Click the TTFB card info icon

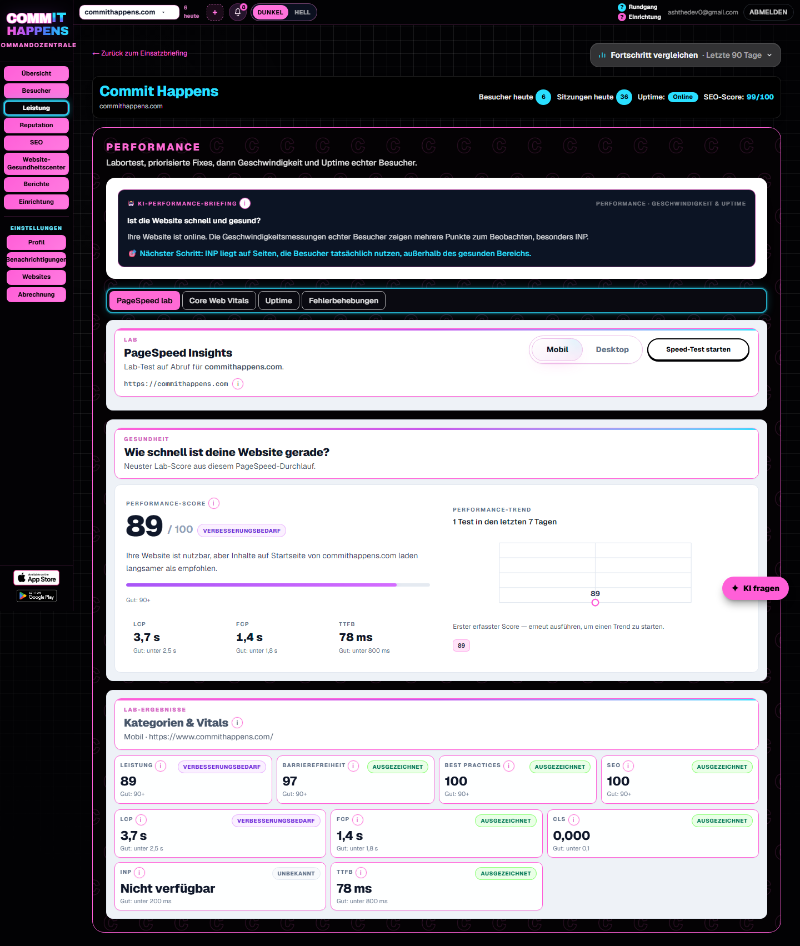click(x=361, y=873)
